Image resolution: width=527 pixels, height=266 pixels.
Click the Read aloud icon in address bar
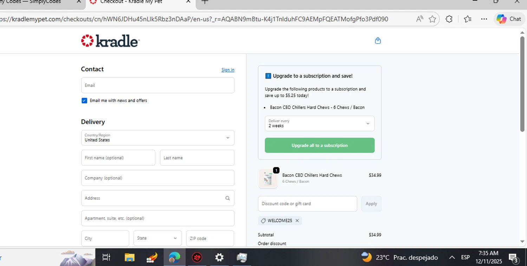tap(419, 19)
